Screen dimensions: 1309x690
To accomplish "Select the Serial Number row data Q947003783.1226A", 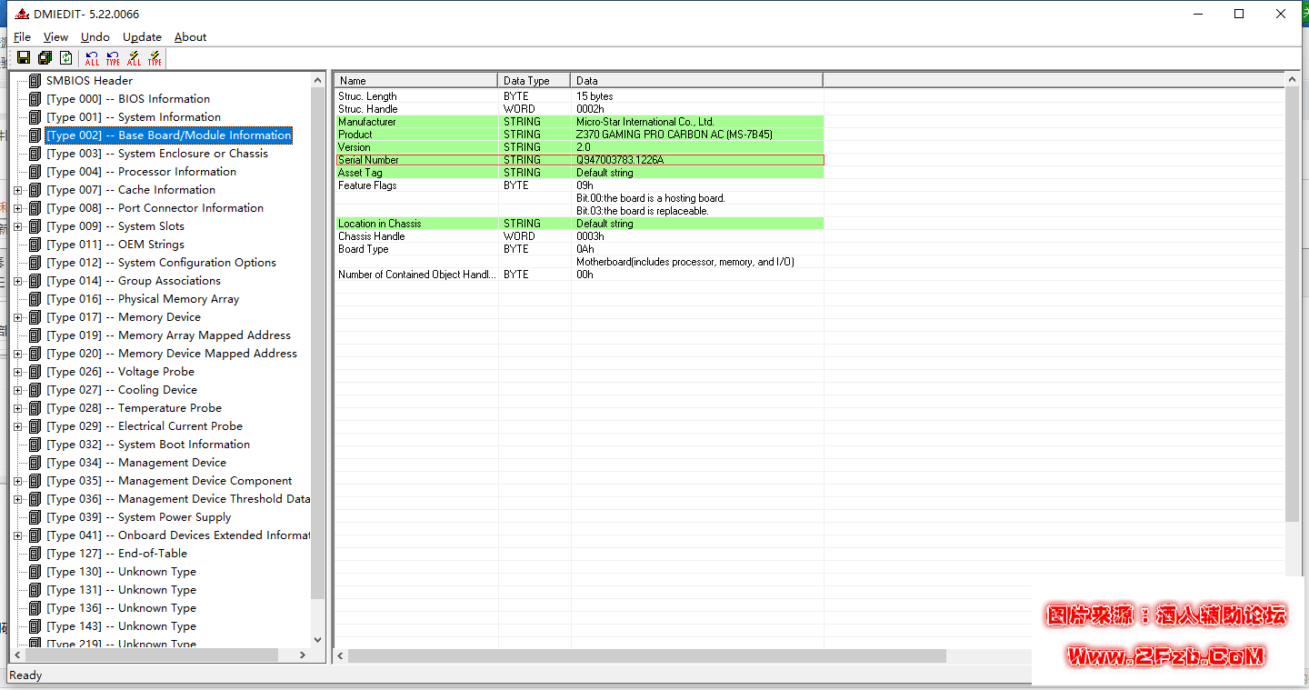I will [620, 160].
